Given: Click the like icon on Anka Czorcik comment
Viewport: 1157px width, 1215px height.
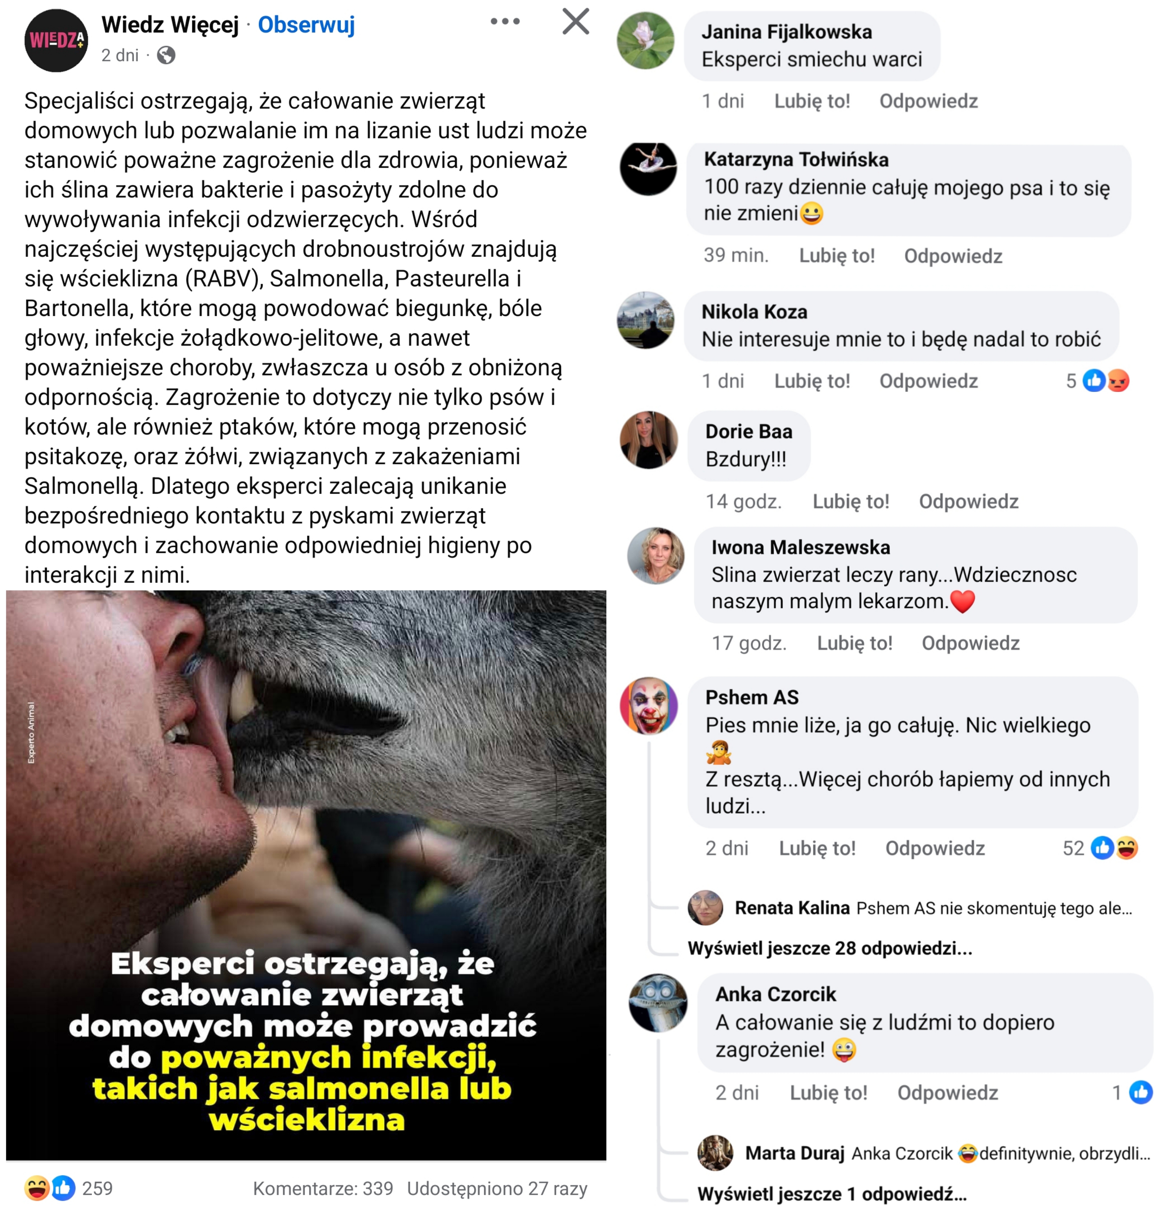Looking at the screenshot, I should tap(1140, 1092).
